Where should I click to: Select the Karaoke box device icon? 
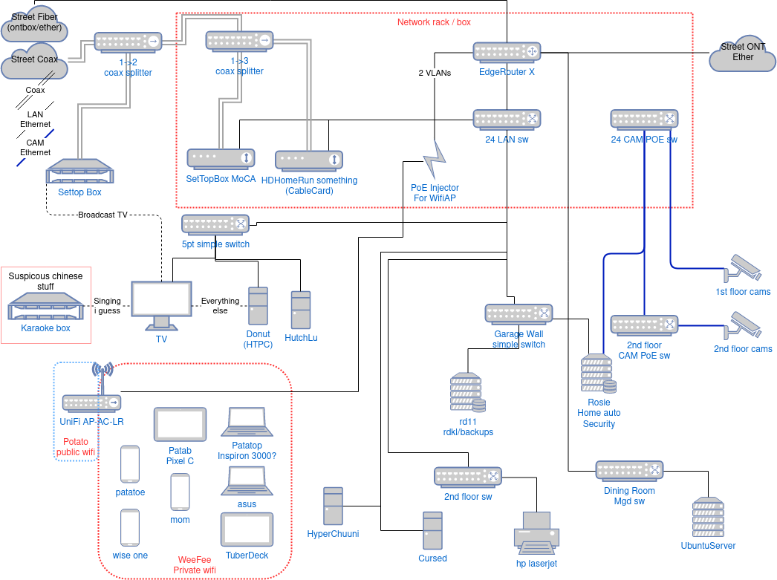click(x=45, y=306)
